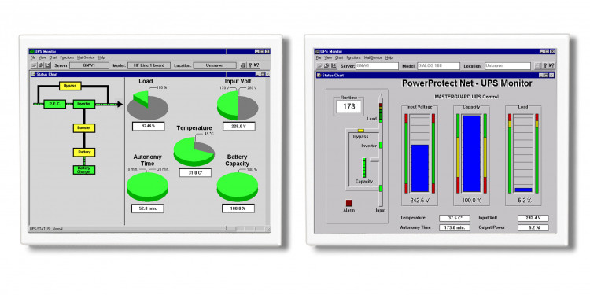Select the yellow Bypass block in diagram
This screenshot has height=295, width=590.
tap(70, 86)
